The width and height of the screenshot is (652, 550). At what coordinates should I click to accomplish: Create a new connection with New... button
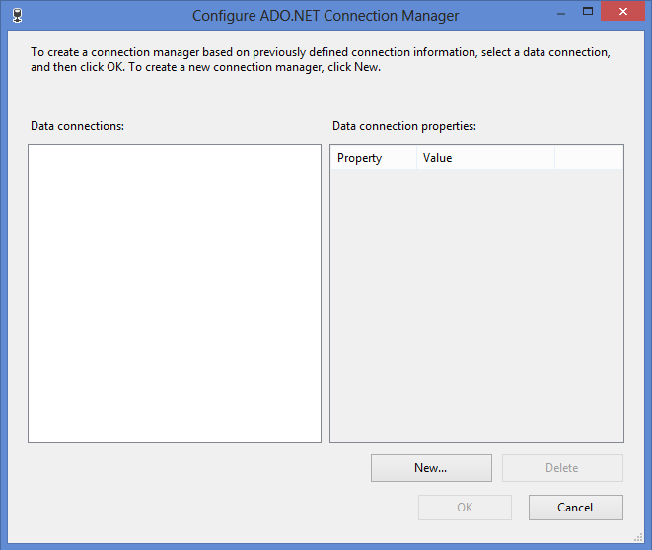[431, 468]
